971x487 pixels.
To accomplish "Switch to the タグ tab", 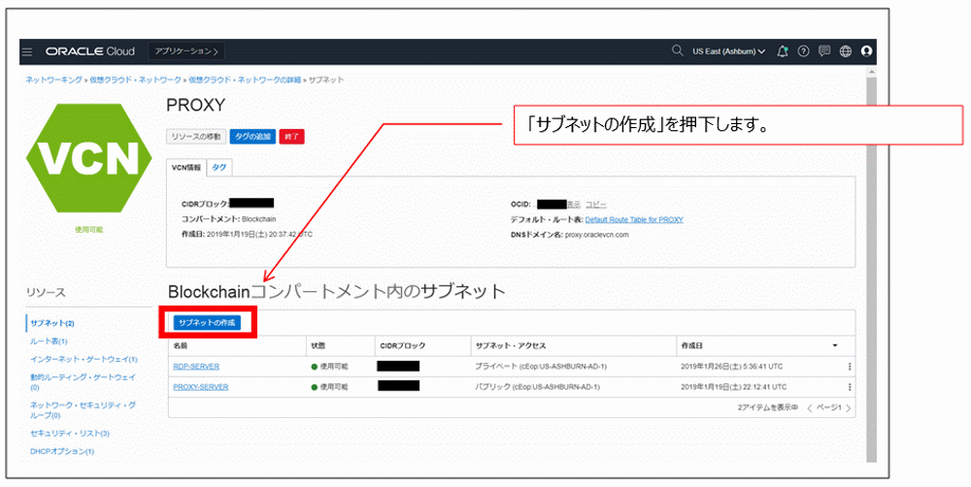I will (x=219, y=168).
